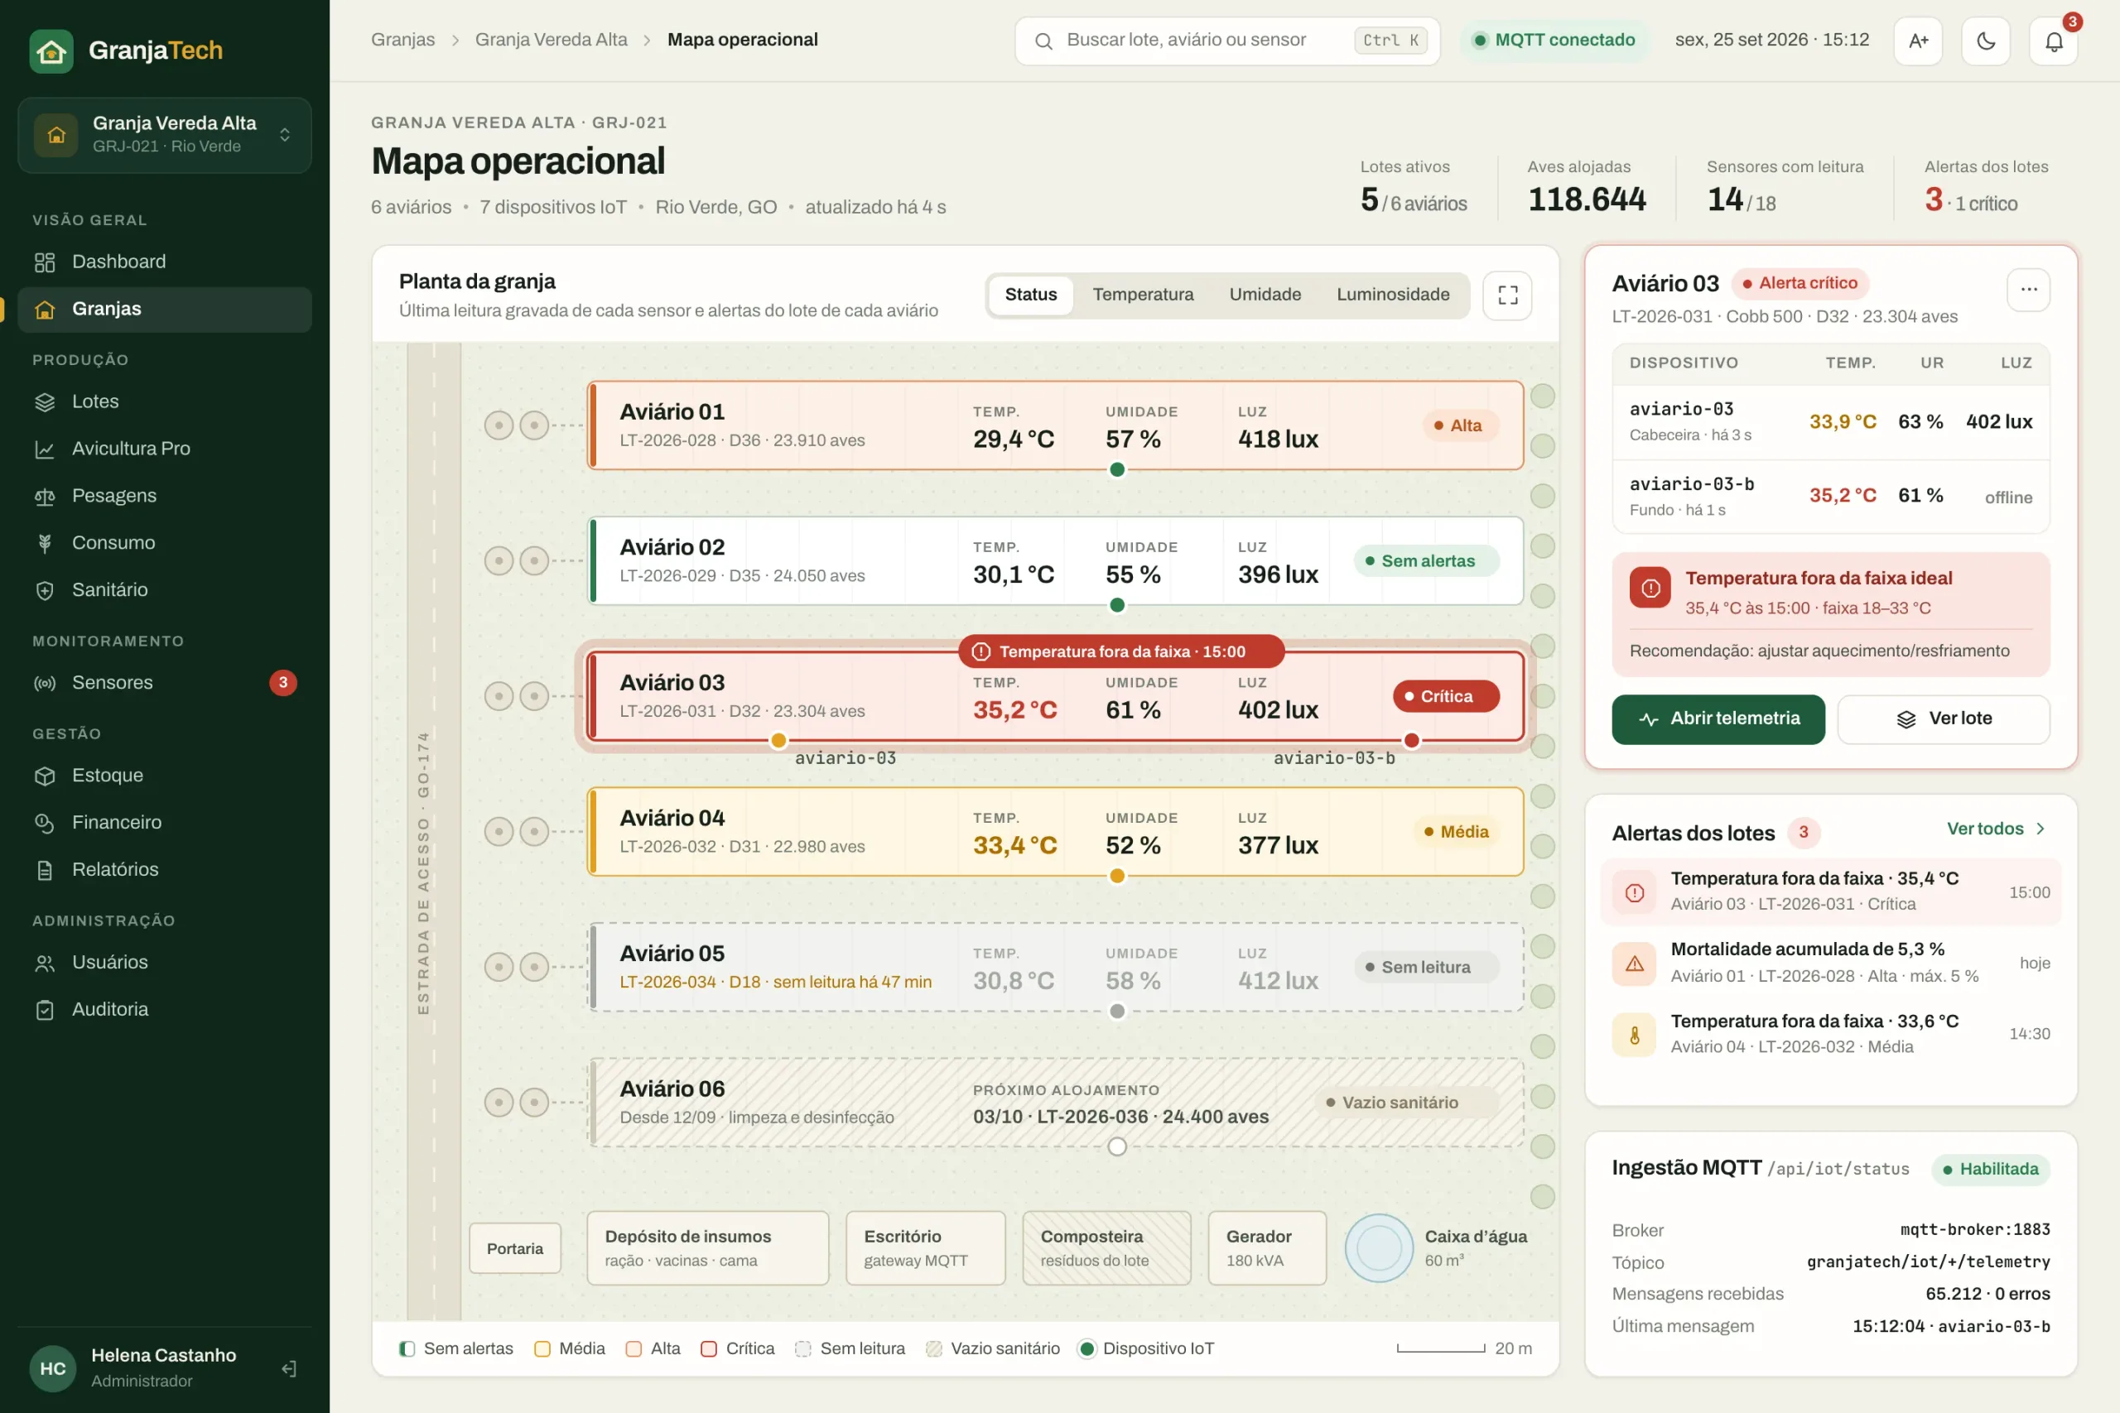
Task: Open Sensores monitoring page
Action: click(x=164, y=682)
